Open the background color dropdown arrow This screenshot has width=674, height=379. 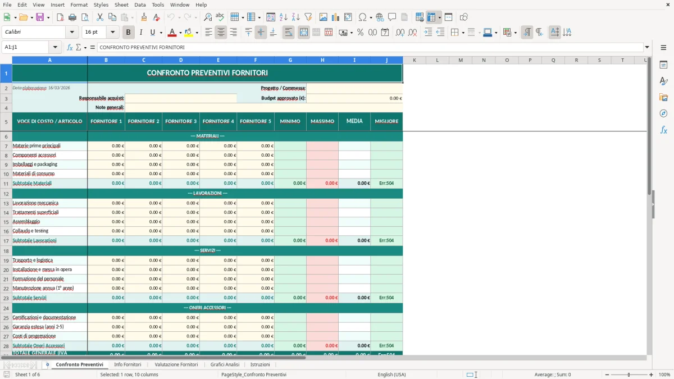(197, 33)
